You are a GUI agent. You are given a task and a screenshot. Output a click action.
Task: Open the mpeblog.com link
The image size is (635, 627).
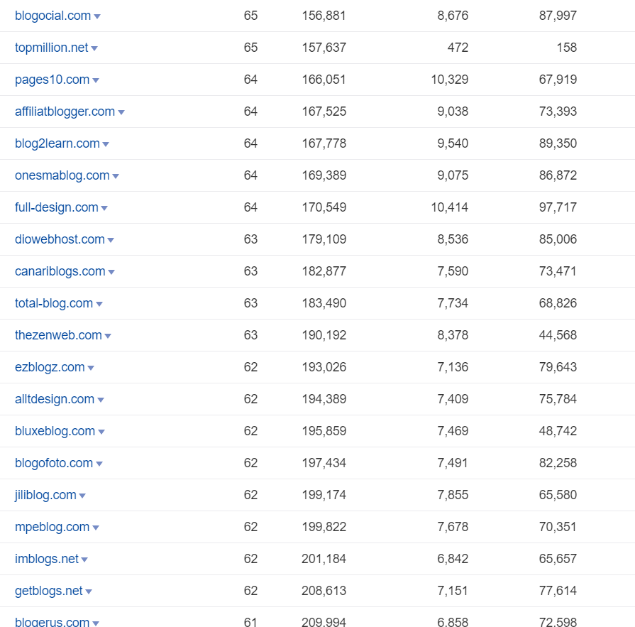click(x=52, y=528)
